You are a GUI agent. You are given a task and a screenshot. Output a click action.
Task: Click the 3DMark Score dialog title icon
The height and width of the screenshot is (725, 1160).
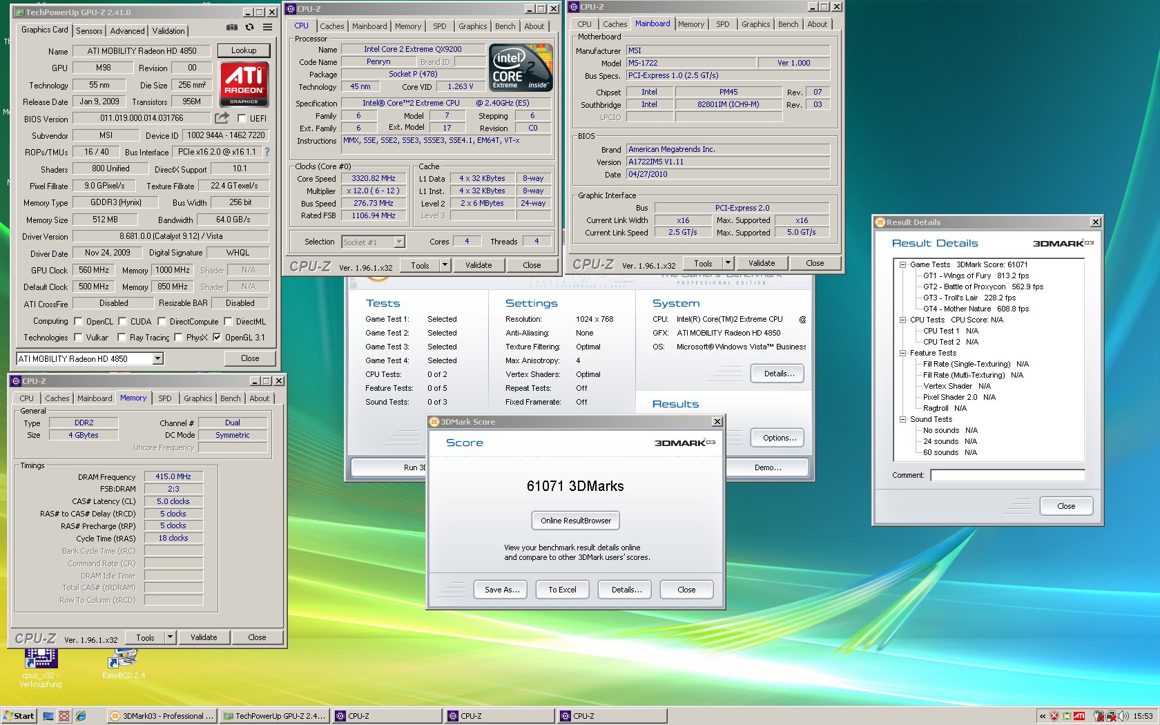(x=434, y=422)
